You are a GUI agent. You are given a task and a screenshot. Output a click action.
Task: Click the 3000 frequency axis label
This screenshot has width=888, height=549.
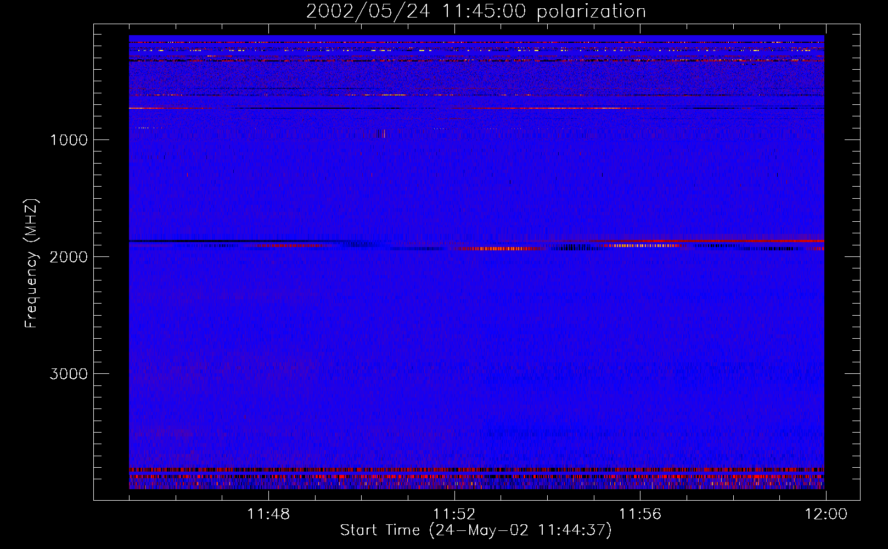tap(69, 374)
